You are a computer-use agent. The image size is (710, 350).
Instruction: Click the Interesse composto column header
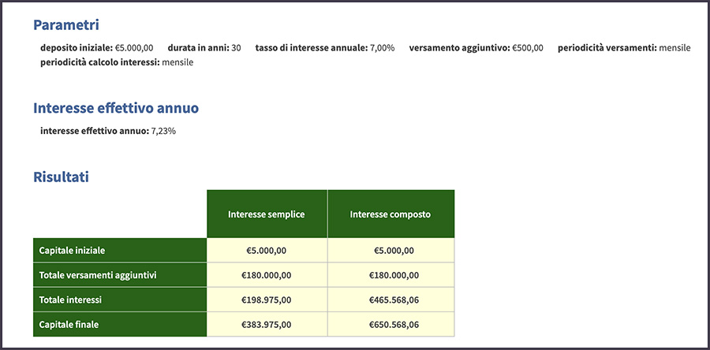390,214
